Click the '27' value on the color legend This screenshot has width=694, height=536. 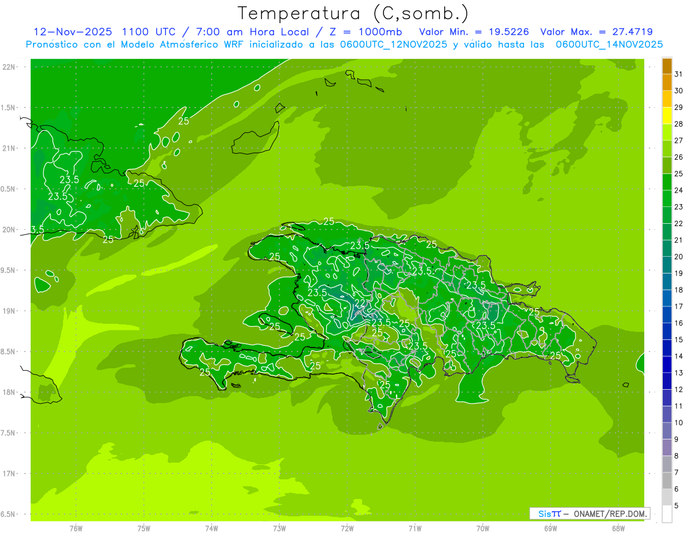pos(678,141)
